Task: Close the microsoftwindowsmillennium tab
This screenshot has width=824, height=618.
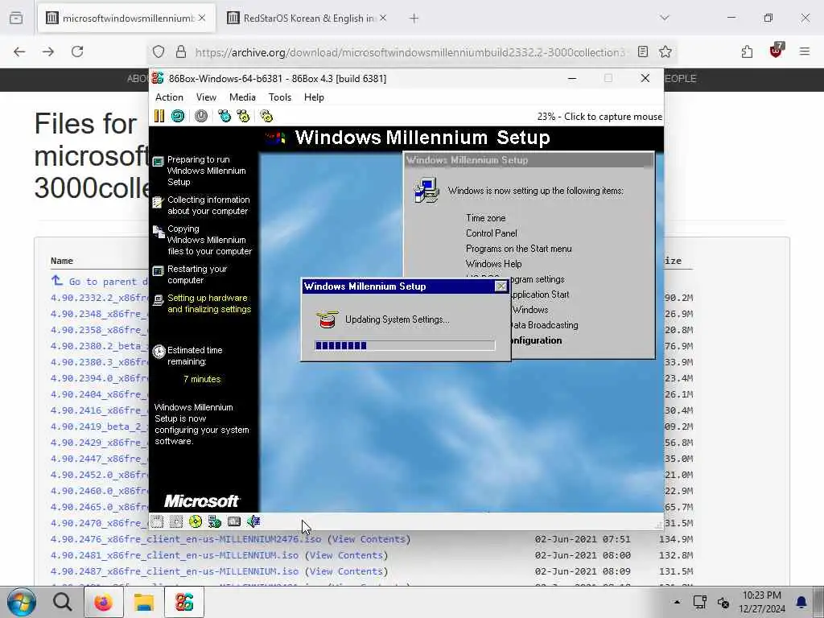Action: click(x=202, y=18)
